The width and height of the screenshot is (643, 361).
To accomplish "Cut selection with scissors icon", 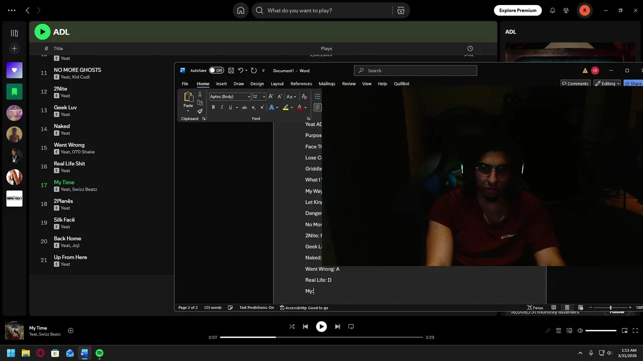I will tap(200, 94).
